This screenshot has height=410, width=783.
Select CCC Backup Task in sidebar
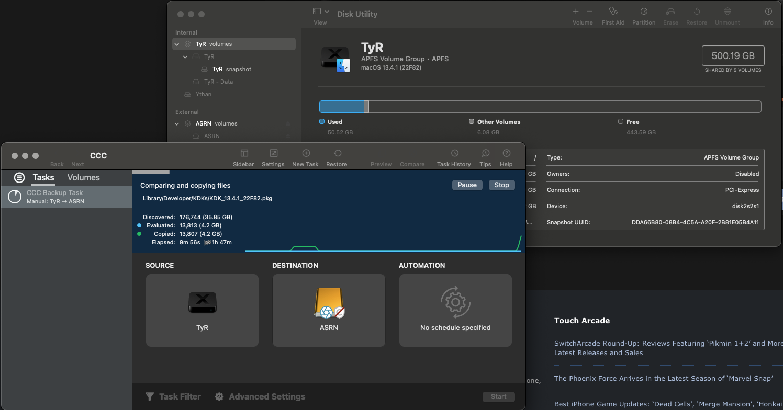[x=66, y=197]
